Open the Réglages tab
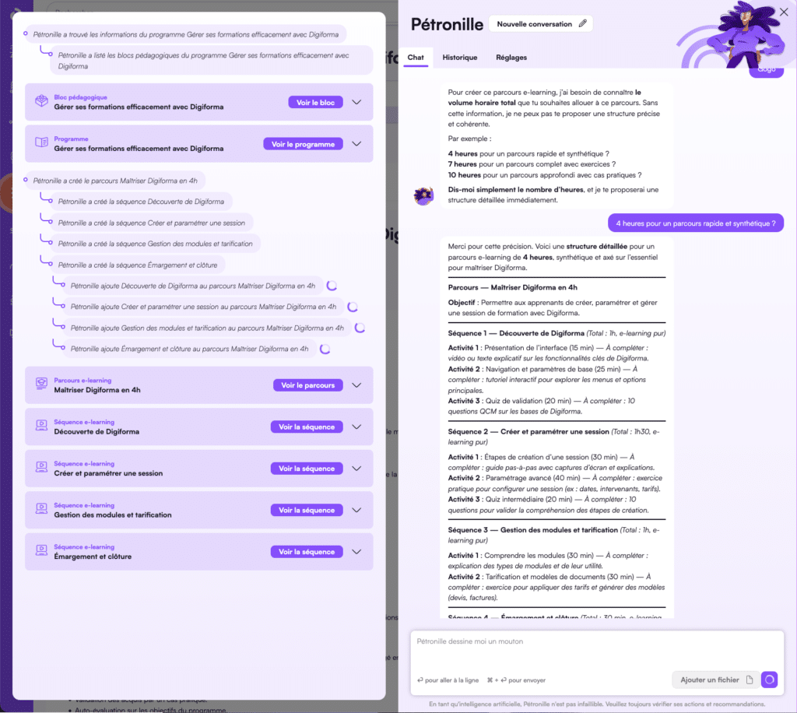The height and width of the screenshot is (713, 797). click(x=511, y=58)
